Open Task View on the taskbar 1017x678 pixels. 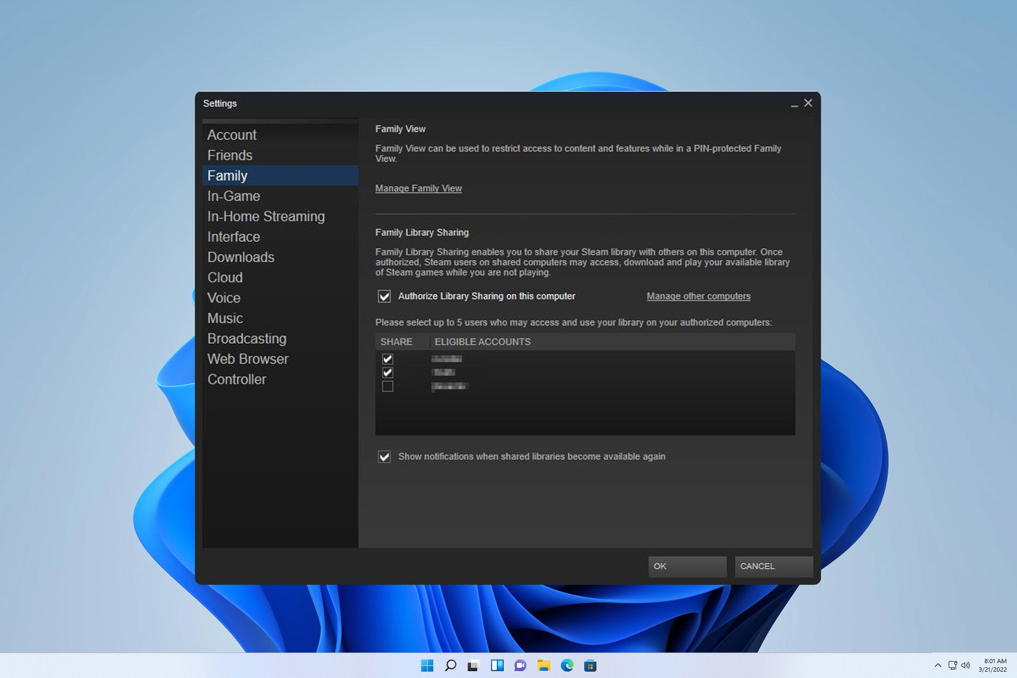tap(473, 665)
